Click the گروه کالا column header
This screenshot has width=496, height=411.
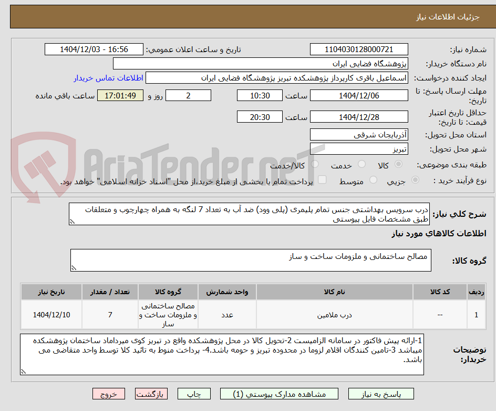168,292
